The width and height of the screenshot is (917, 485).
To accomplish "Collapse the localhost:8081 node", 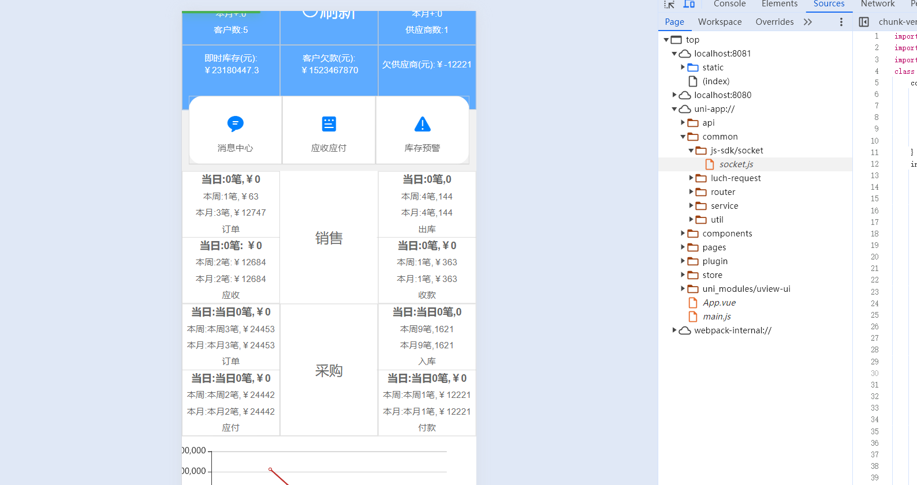I will (674, 54).
